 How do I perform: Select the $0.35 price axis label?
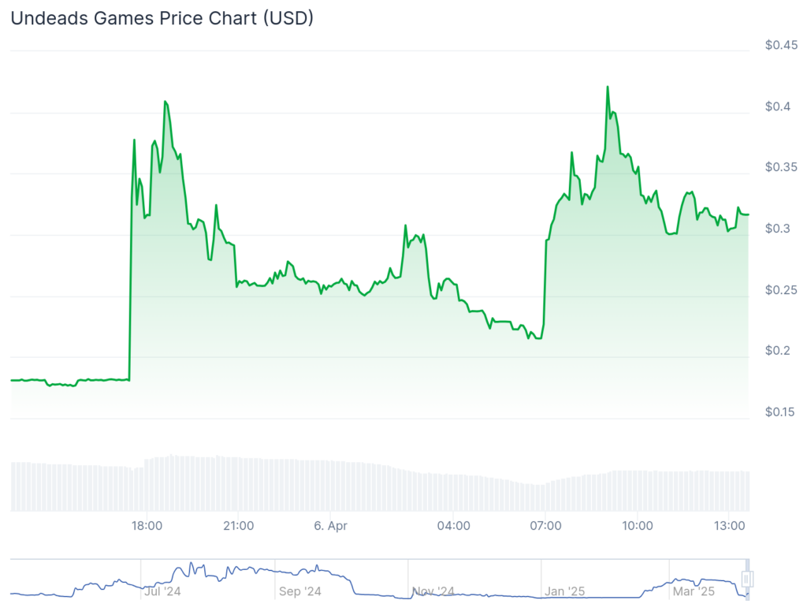click(x=781, y=167)
